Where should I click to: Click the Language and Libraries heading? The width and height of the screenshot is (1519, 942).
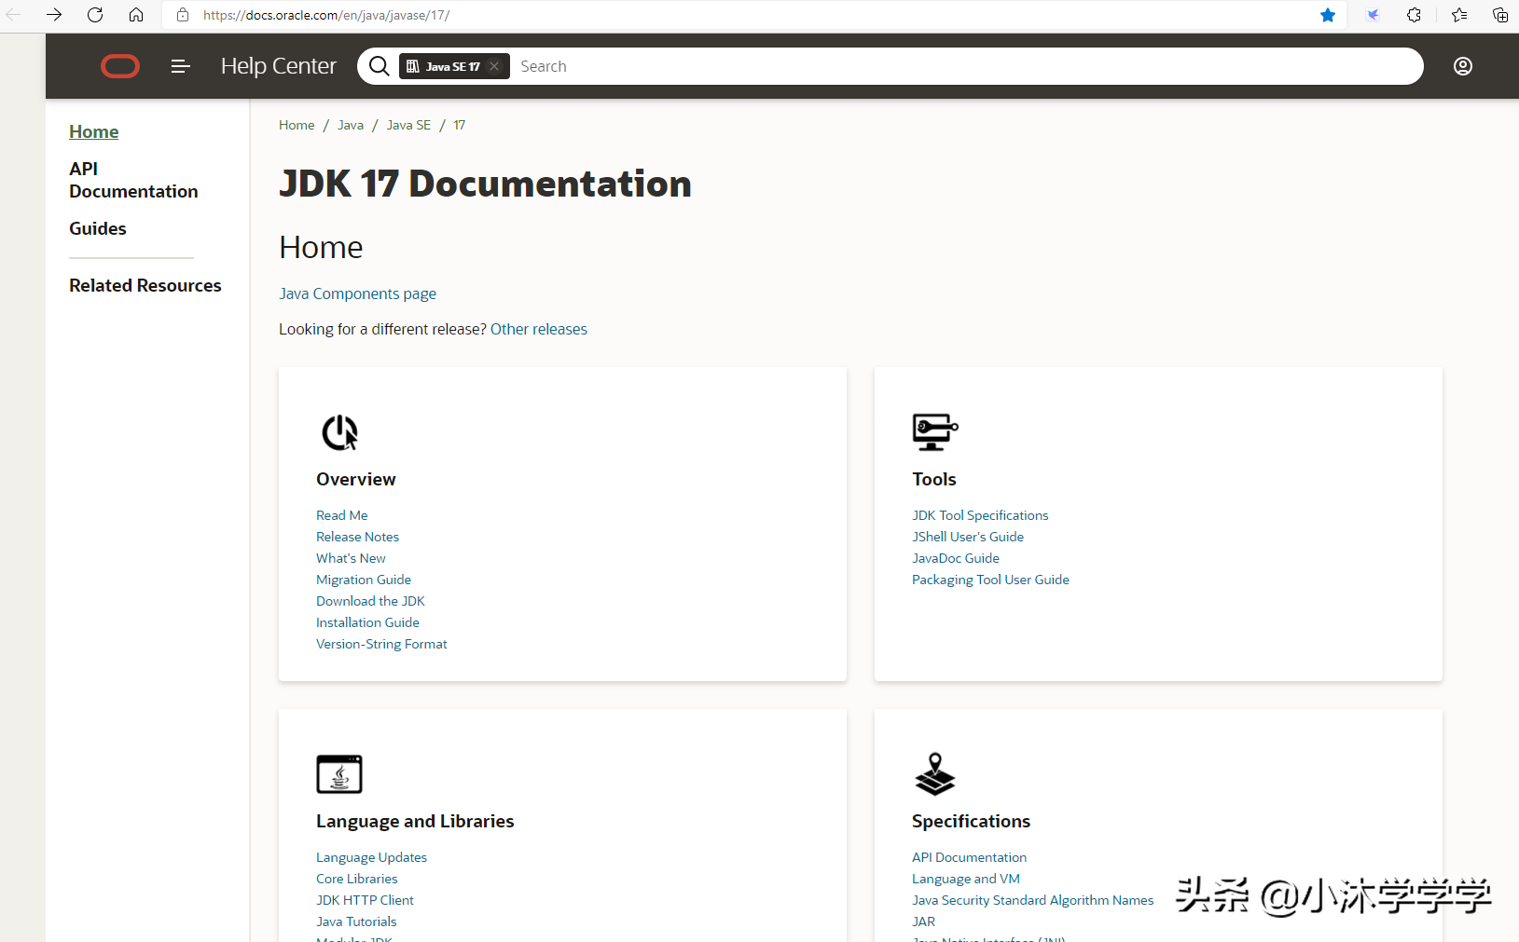[415, 821]
